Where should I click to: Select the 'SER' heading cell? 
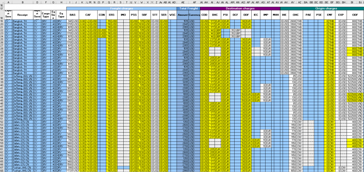click(x=164, y=15)
